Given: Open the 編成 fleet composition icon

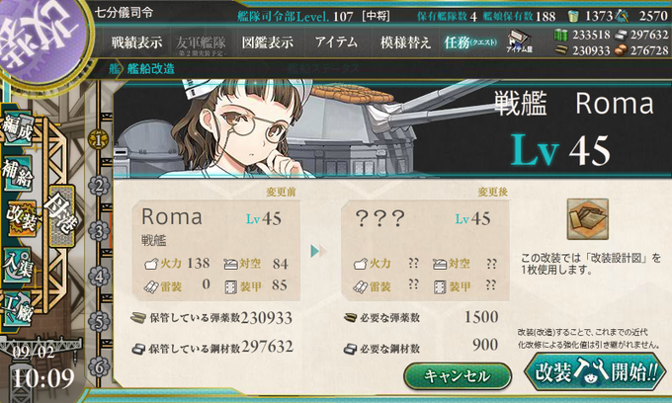Looking at the screenshot, I should pos(18,129).
